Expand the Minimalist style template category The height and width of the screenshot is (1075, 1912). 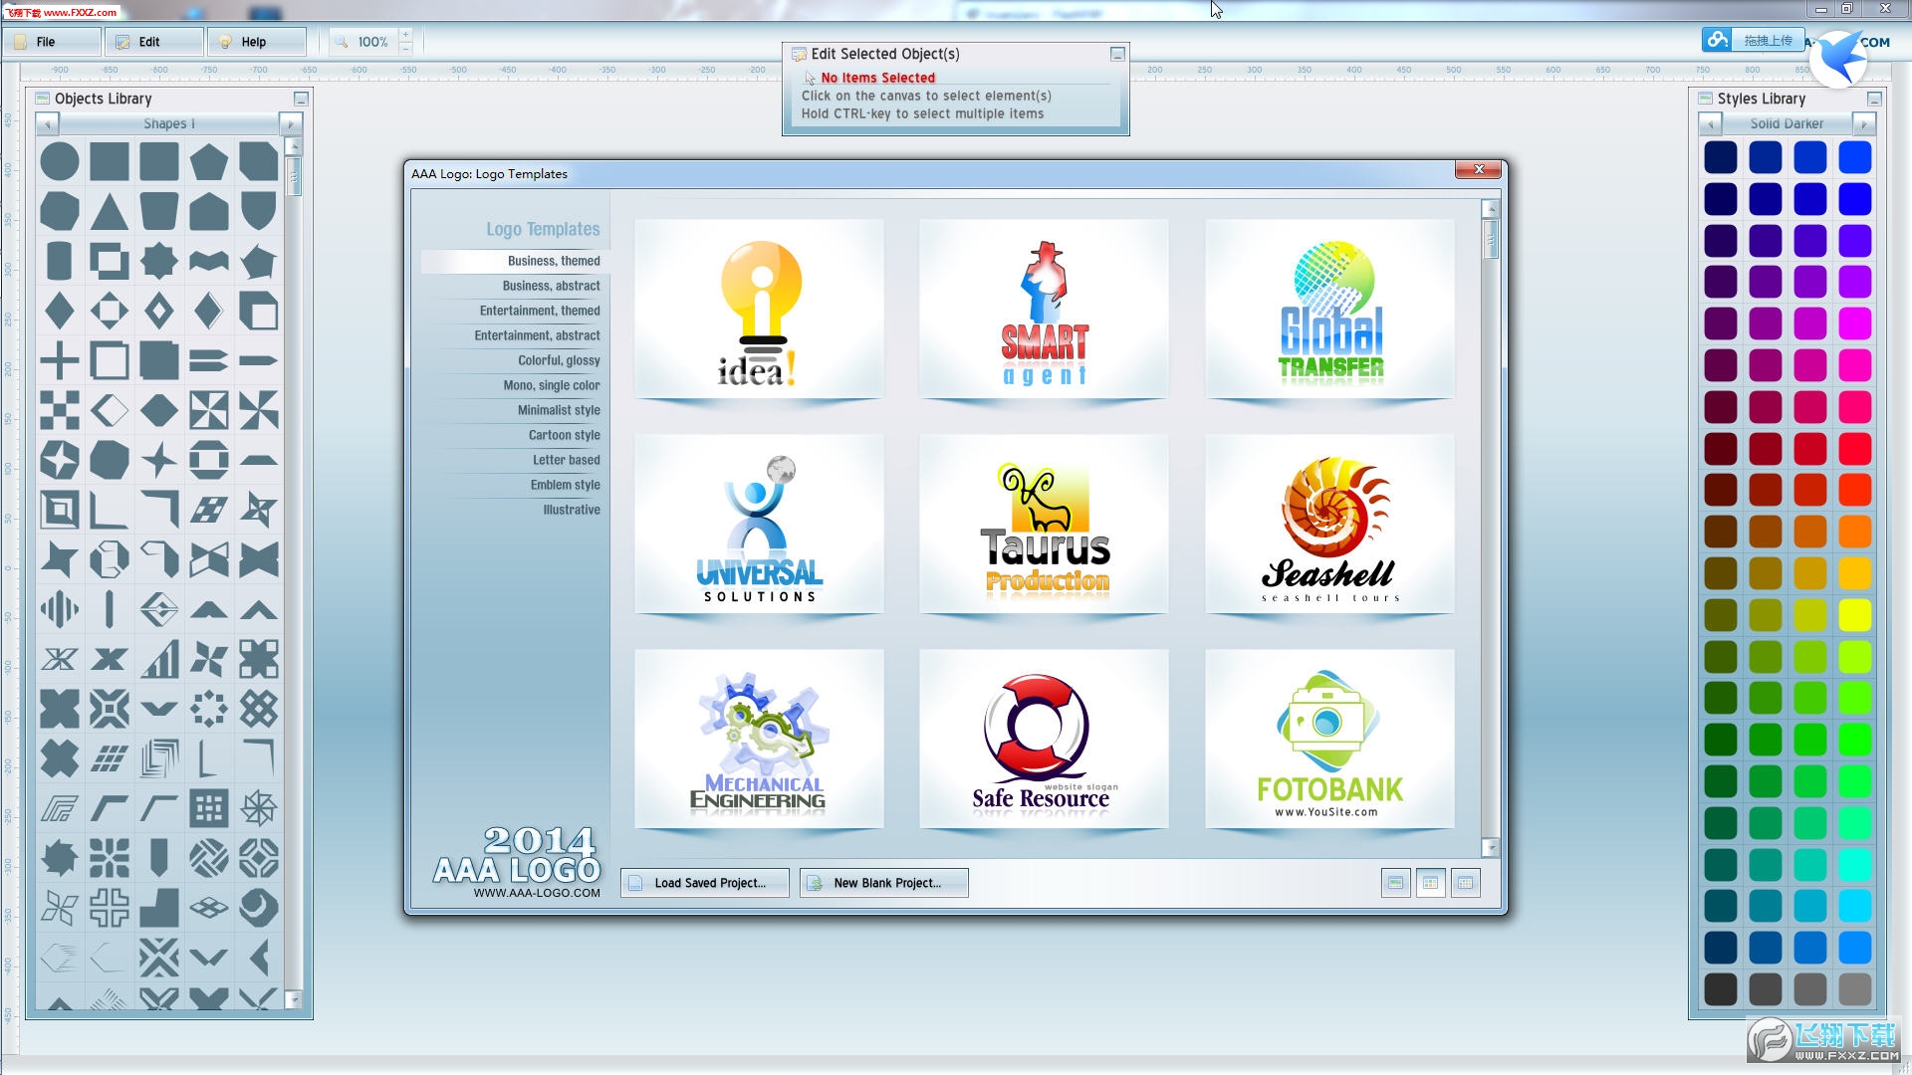tap(558, 408)
